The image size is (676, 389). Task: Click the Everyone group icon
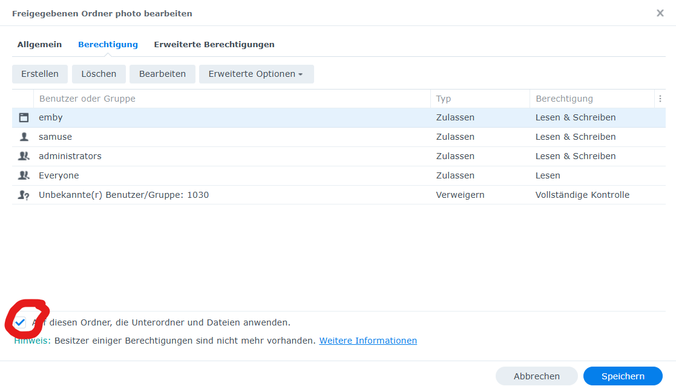[24, 175]
